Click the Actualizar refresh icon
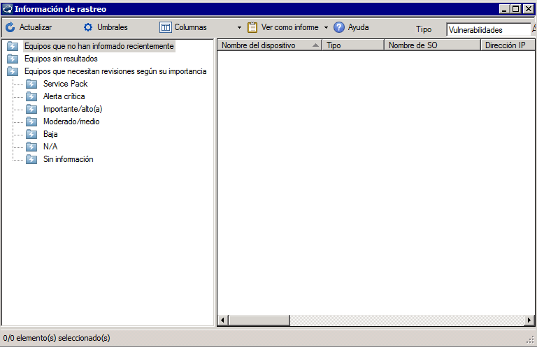537x347 pixels. (10, 27)
